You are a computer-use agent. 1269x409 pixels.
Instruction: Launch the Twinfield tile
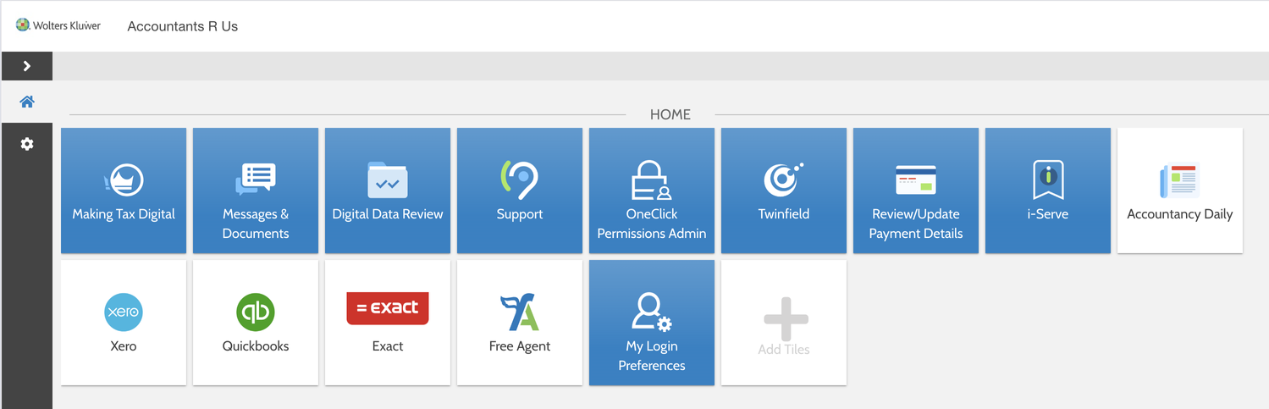(784, 191)
